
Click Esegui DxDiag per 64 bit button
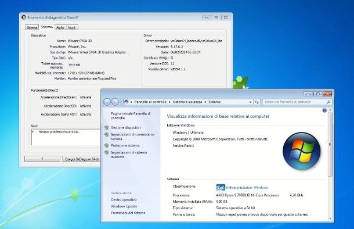(81, 159)
